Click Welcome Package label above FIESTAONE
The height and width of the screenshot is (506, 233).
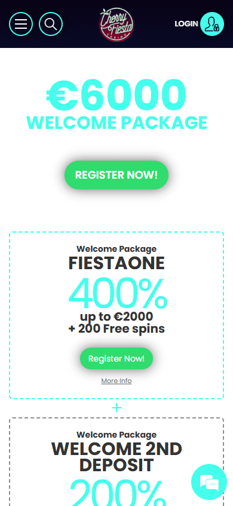click(116, 249)
